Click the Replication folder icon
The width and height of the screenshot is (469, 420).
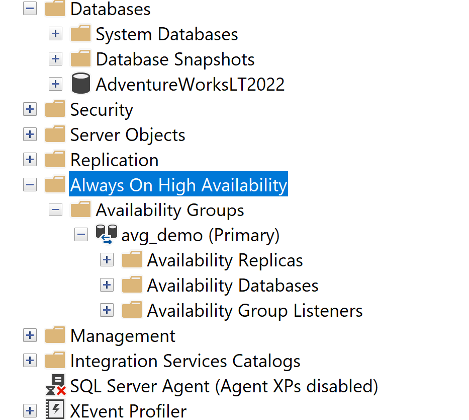(55, 159)
